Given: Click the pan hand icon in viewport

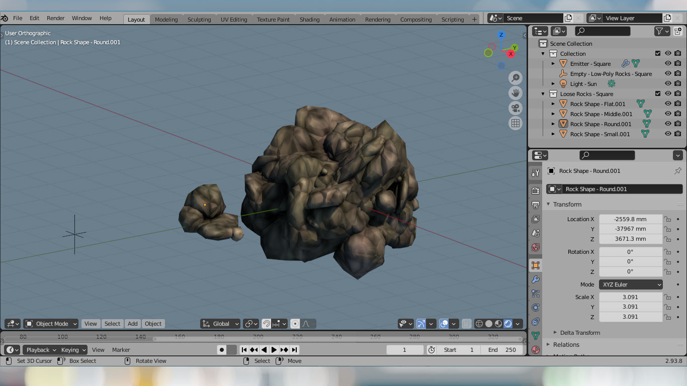Looking at the screenshot, I should pyautogui.click(x=516, y=93).
